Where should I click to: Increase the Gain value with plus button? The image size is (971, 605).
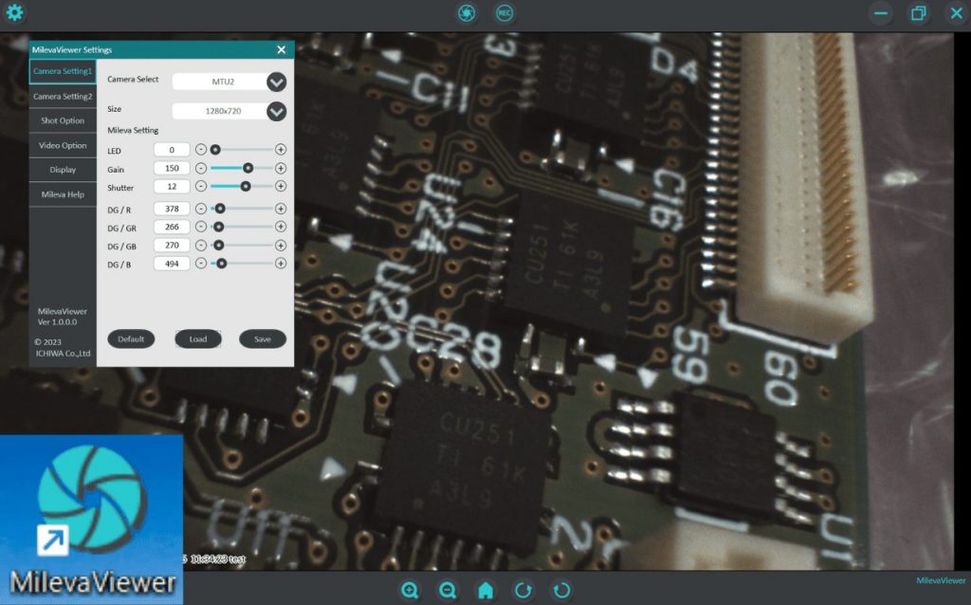(281, 168)
